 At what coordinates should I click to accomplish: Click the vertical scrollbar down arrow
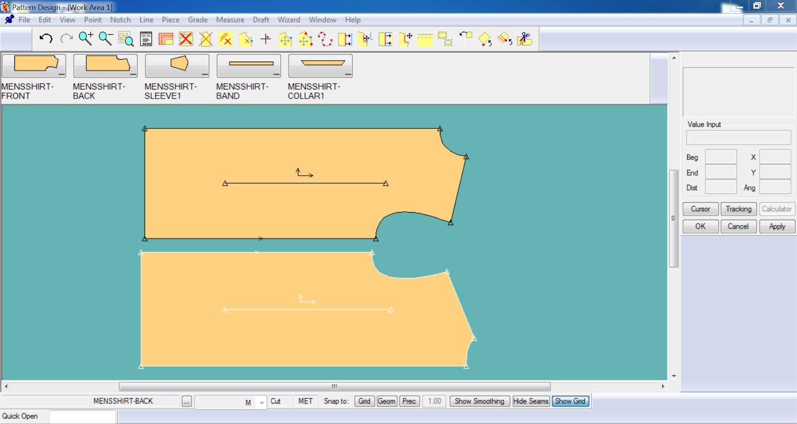(x=673, y=376)
